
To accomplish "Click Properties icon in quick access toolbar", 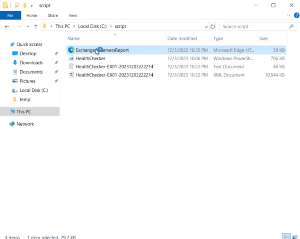I will (17, 5).
